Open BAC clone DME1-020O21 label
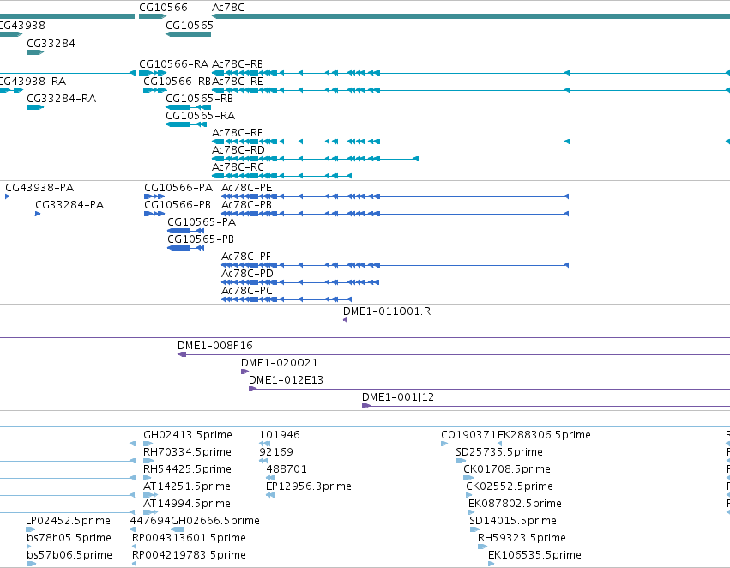 click(280, 363)
